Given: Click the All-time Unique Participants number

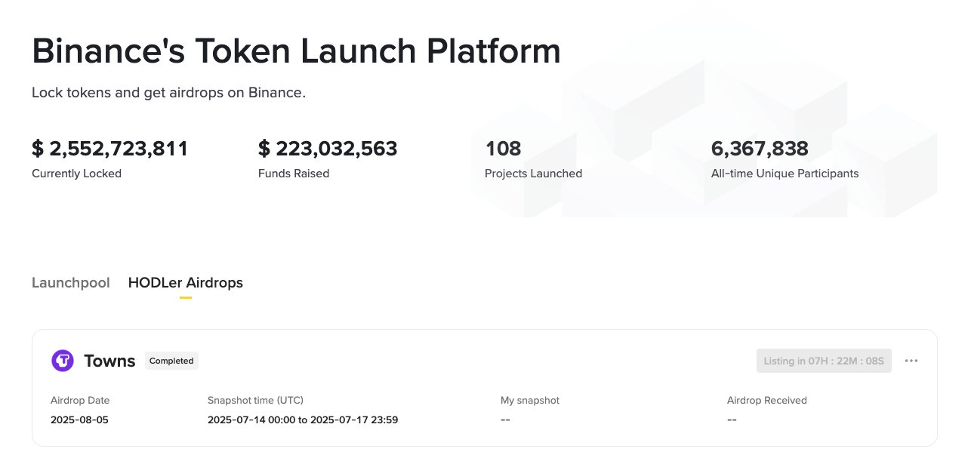Looking at the screenshot, I should (760, 149).
